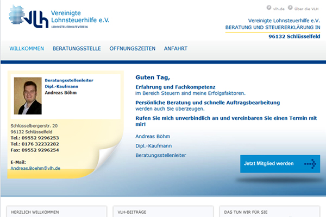Click the Jetzt Mitglied werden button
Image resolution: width=326 pixels, height=217 pixels.
click(280, 164)
